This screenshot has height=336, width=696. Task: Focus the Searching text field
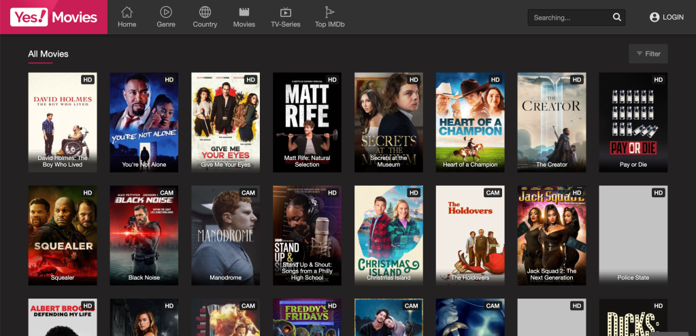coord(568,18)
